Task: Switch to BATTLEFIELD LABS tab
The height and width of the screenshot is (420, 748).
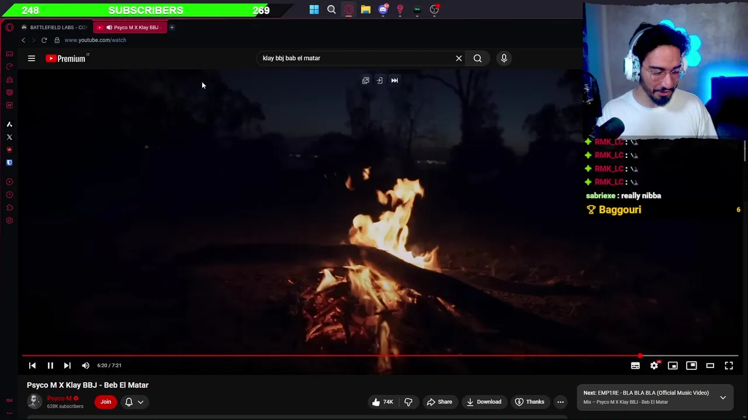Action: pyautogui.click(x=54, y=27)
